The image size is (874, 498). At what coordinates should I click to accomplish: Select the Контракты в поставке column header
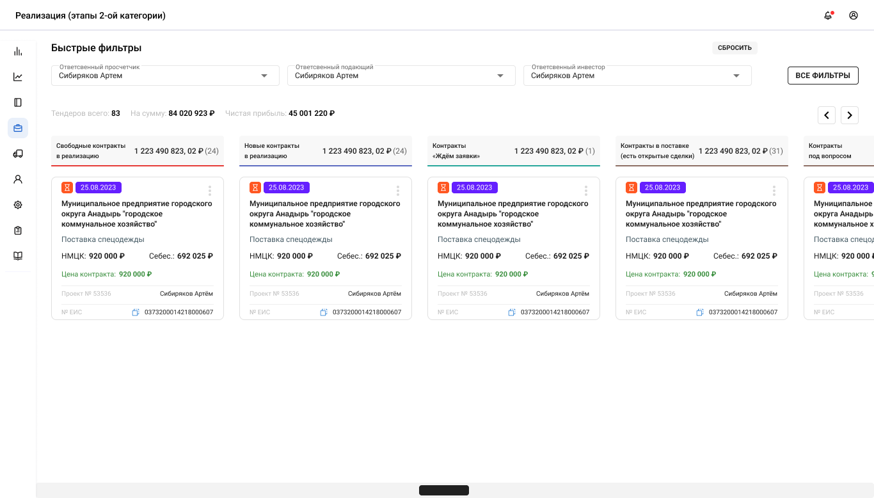point(702,151)
